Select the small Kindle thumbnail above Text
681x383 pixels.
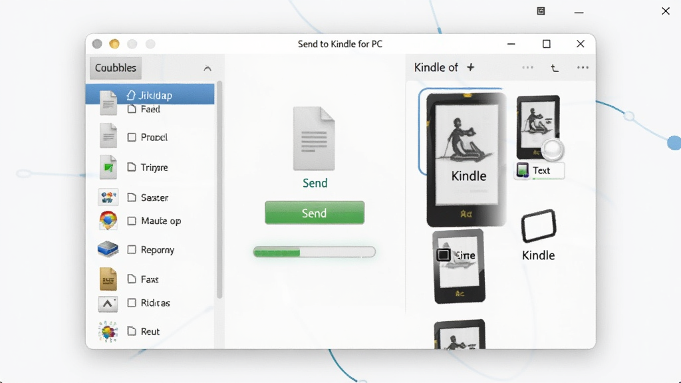(538, 127)
